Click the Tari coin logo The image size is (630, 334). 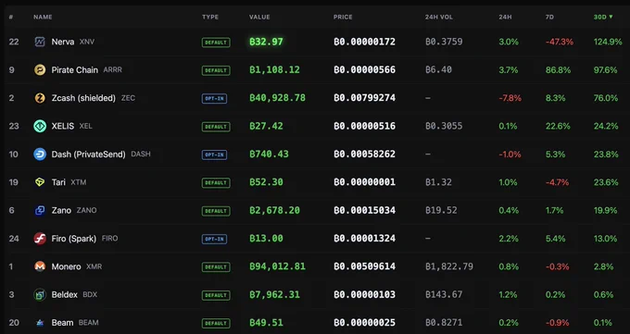click(40, 182)
